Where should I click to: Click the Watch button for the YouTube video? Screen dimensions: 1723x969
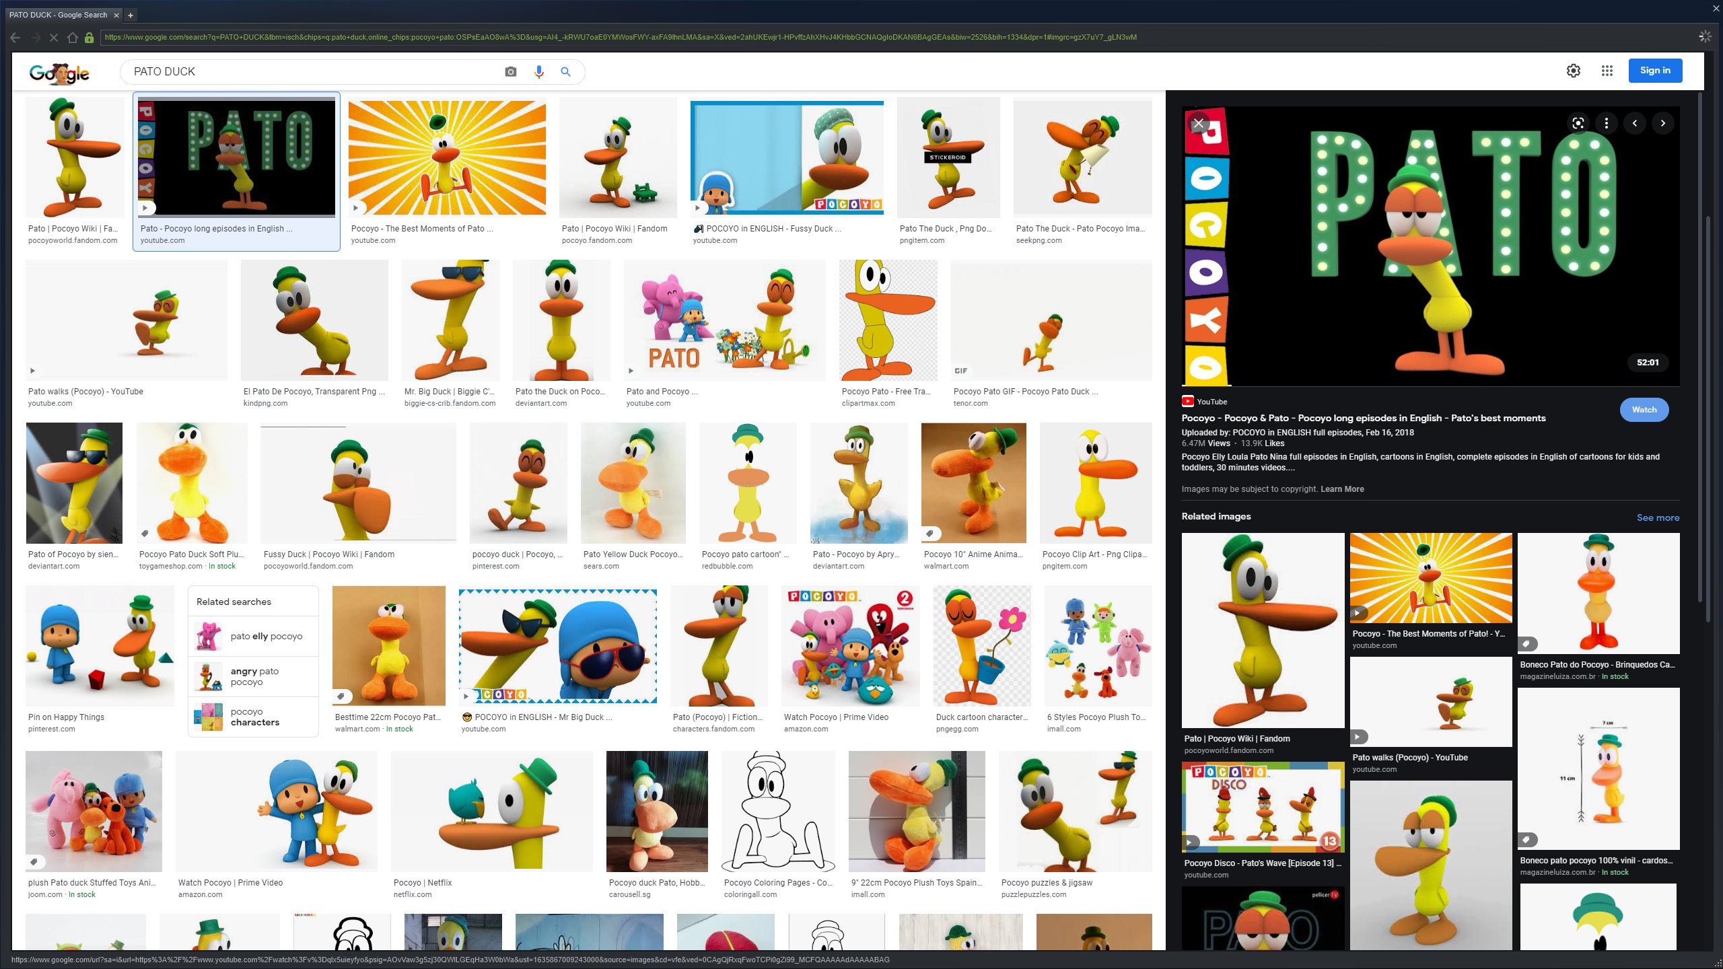pos(1644,410)
